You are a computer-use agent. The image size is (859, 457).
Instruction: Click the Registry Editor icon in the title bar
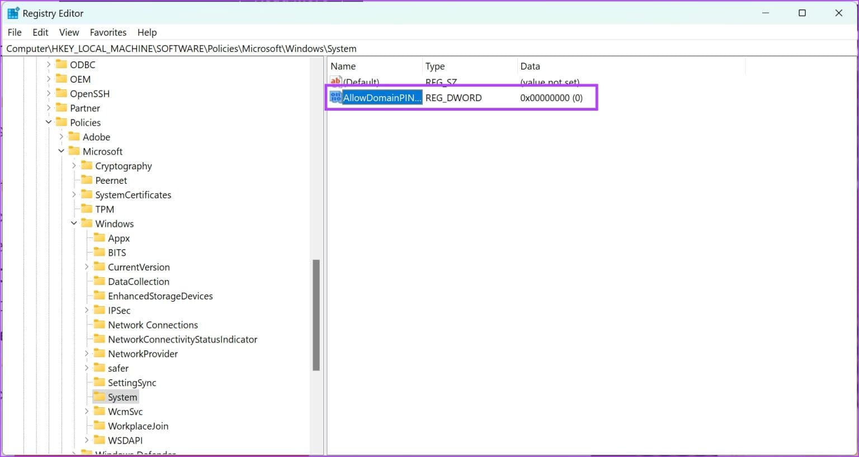12,12
